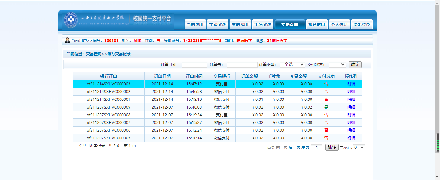Image resolution: width=440 pixels, height=180 pixels.
Task: Click the current user avatar icon
Action: click(67, 40)
